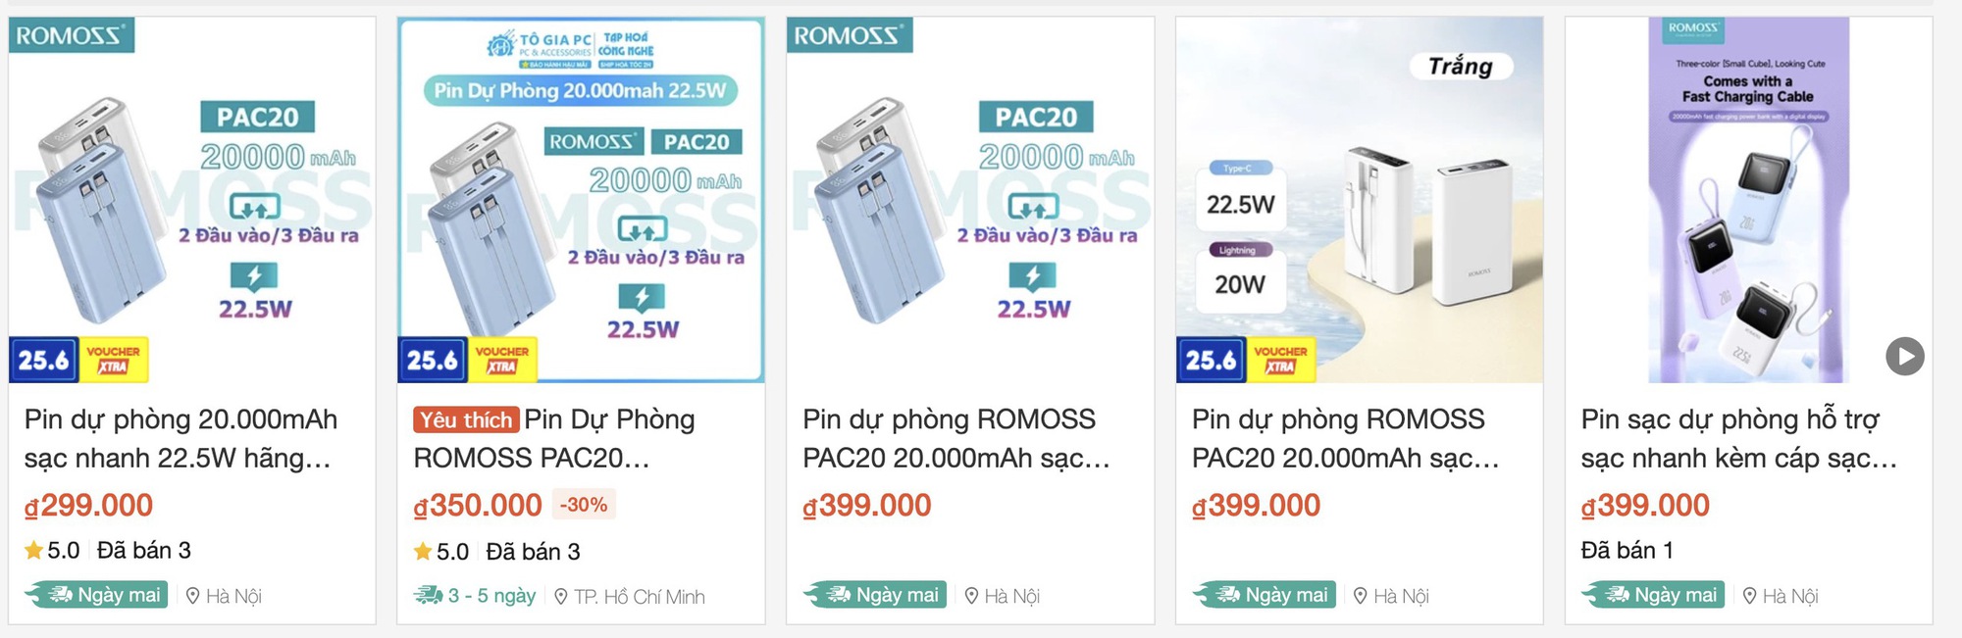Click the Yêu thích badge on the second listing

(465, 419)
